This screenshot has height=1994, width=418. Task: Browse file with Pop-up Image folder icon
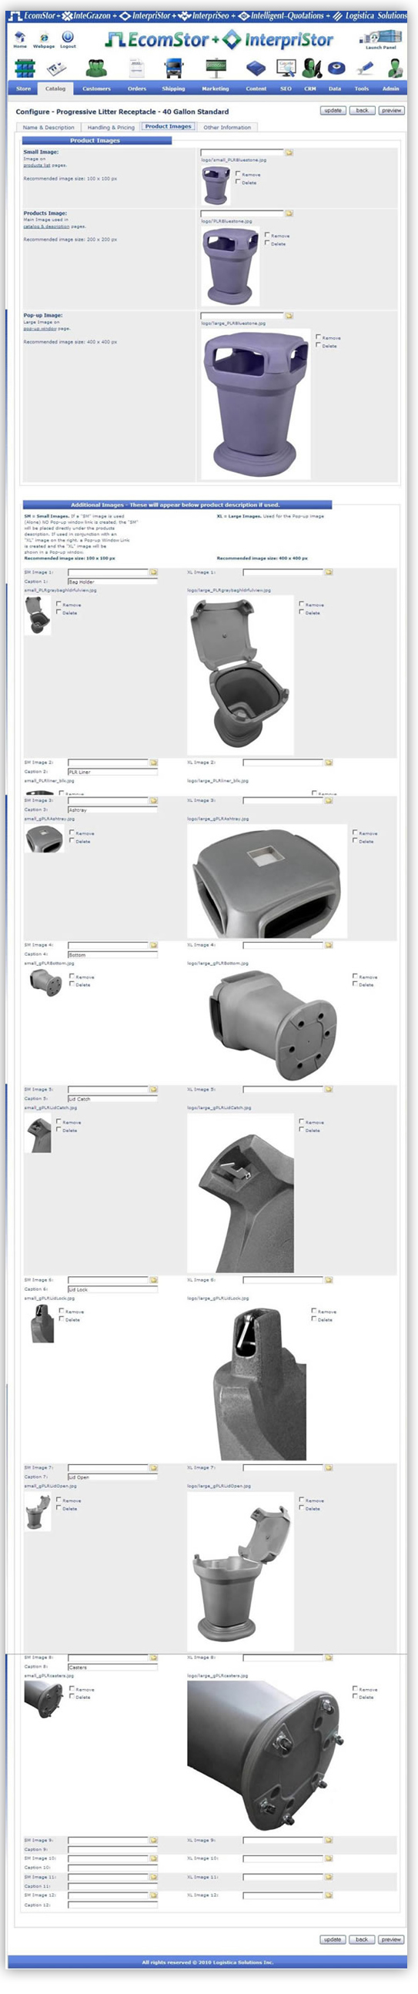(x=289, y=316)
